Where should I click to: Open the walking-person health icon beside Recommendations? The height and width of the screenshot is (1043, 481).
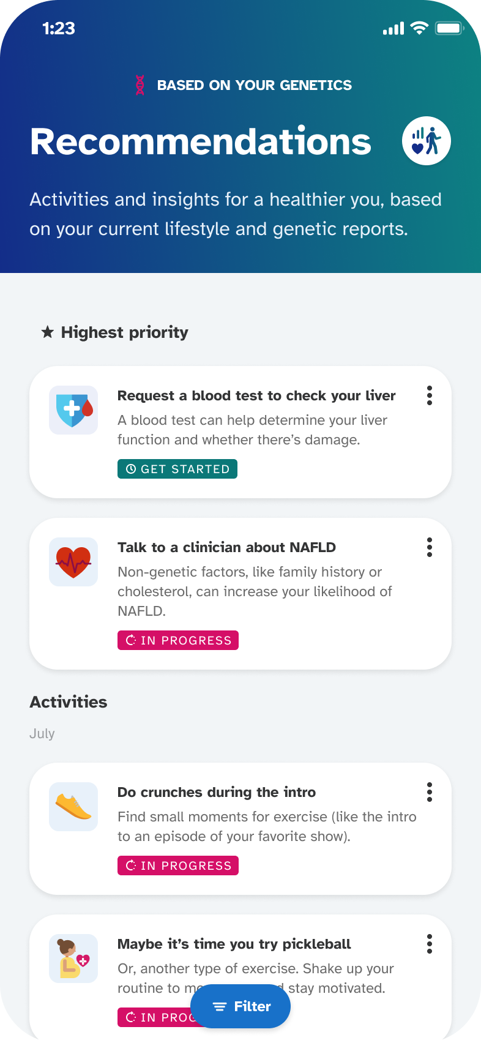coord(427,140)
